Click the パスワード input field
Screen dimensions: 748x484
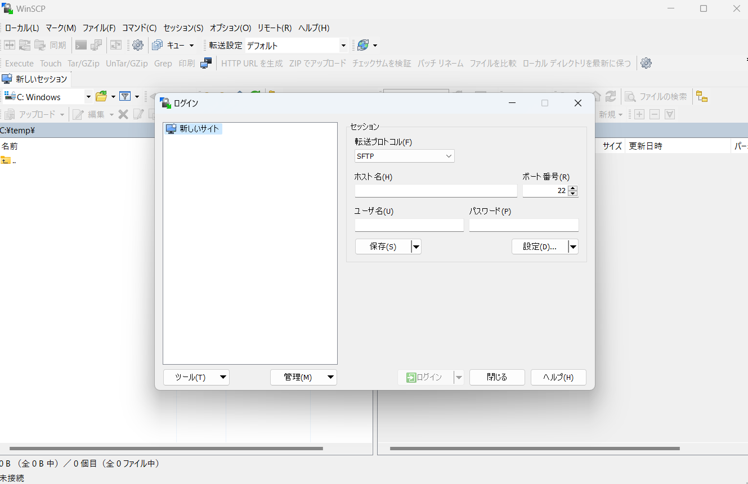(524, 225)
